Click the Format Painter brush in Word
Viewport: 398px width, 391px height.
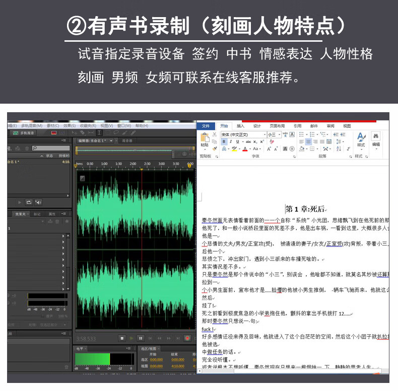pos(215,148)
